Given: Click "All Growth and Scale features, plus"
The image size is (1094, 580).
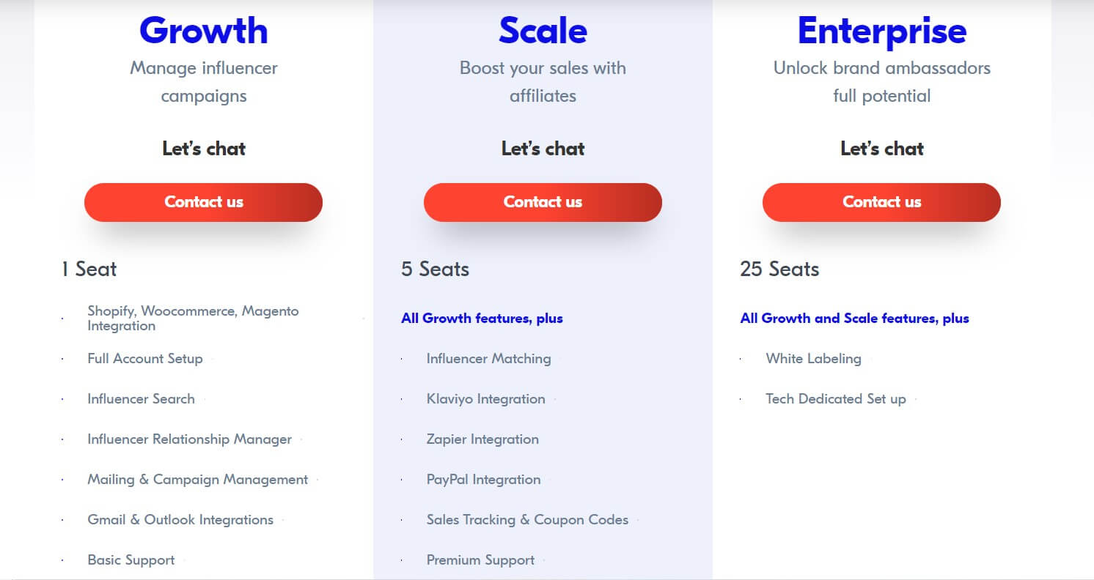Looking at the screenshot, I should pyautogui.click(x=854, y=319).
